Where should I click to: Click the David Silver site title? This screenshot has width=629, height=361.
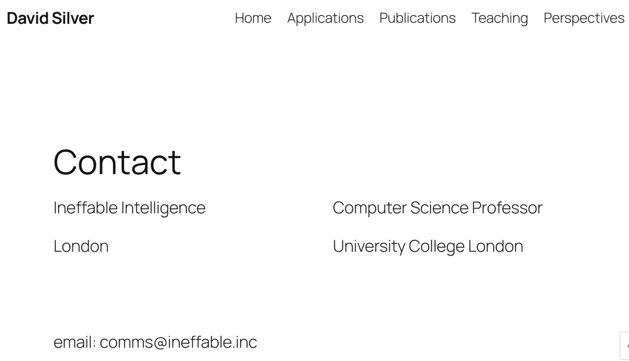coord(50,18)
